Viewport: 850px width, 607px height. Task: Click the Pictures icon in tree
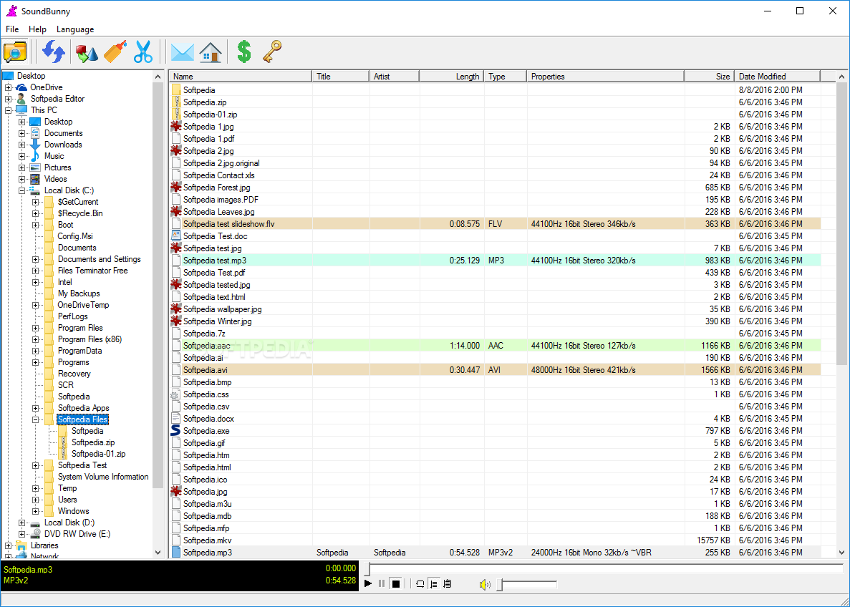pos(35,167)
